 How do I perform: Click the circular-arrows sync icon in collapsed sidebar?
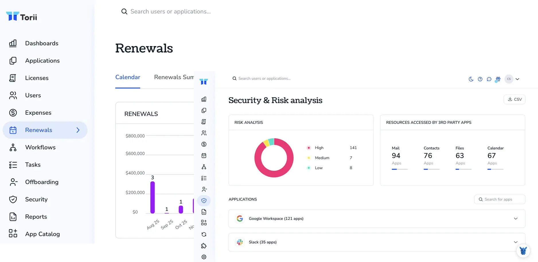click(204, 234)
